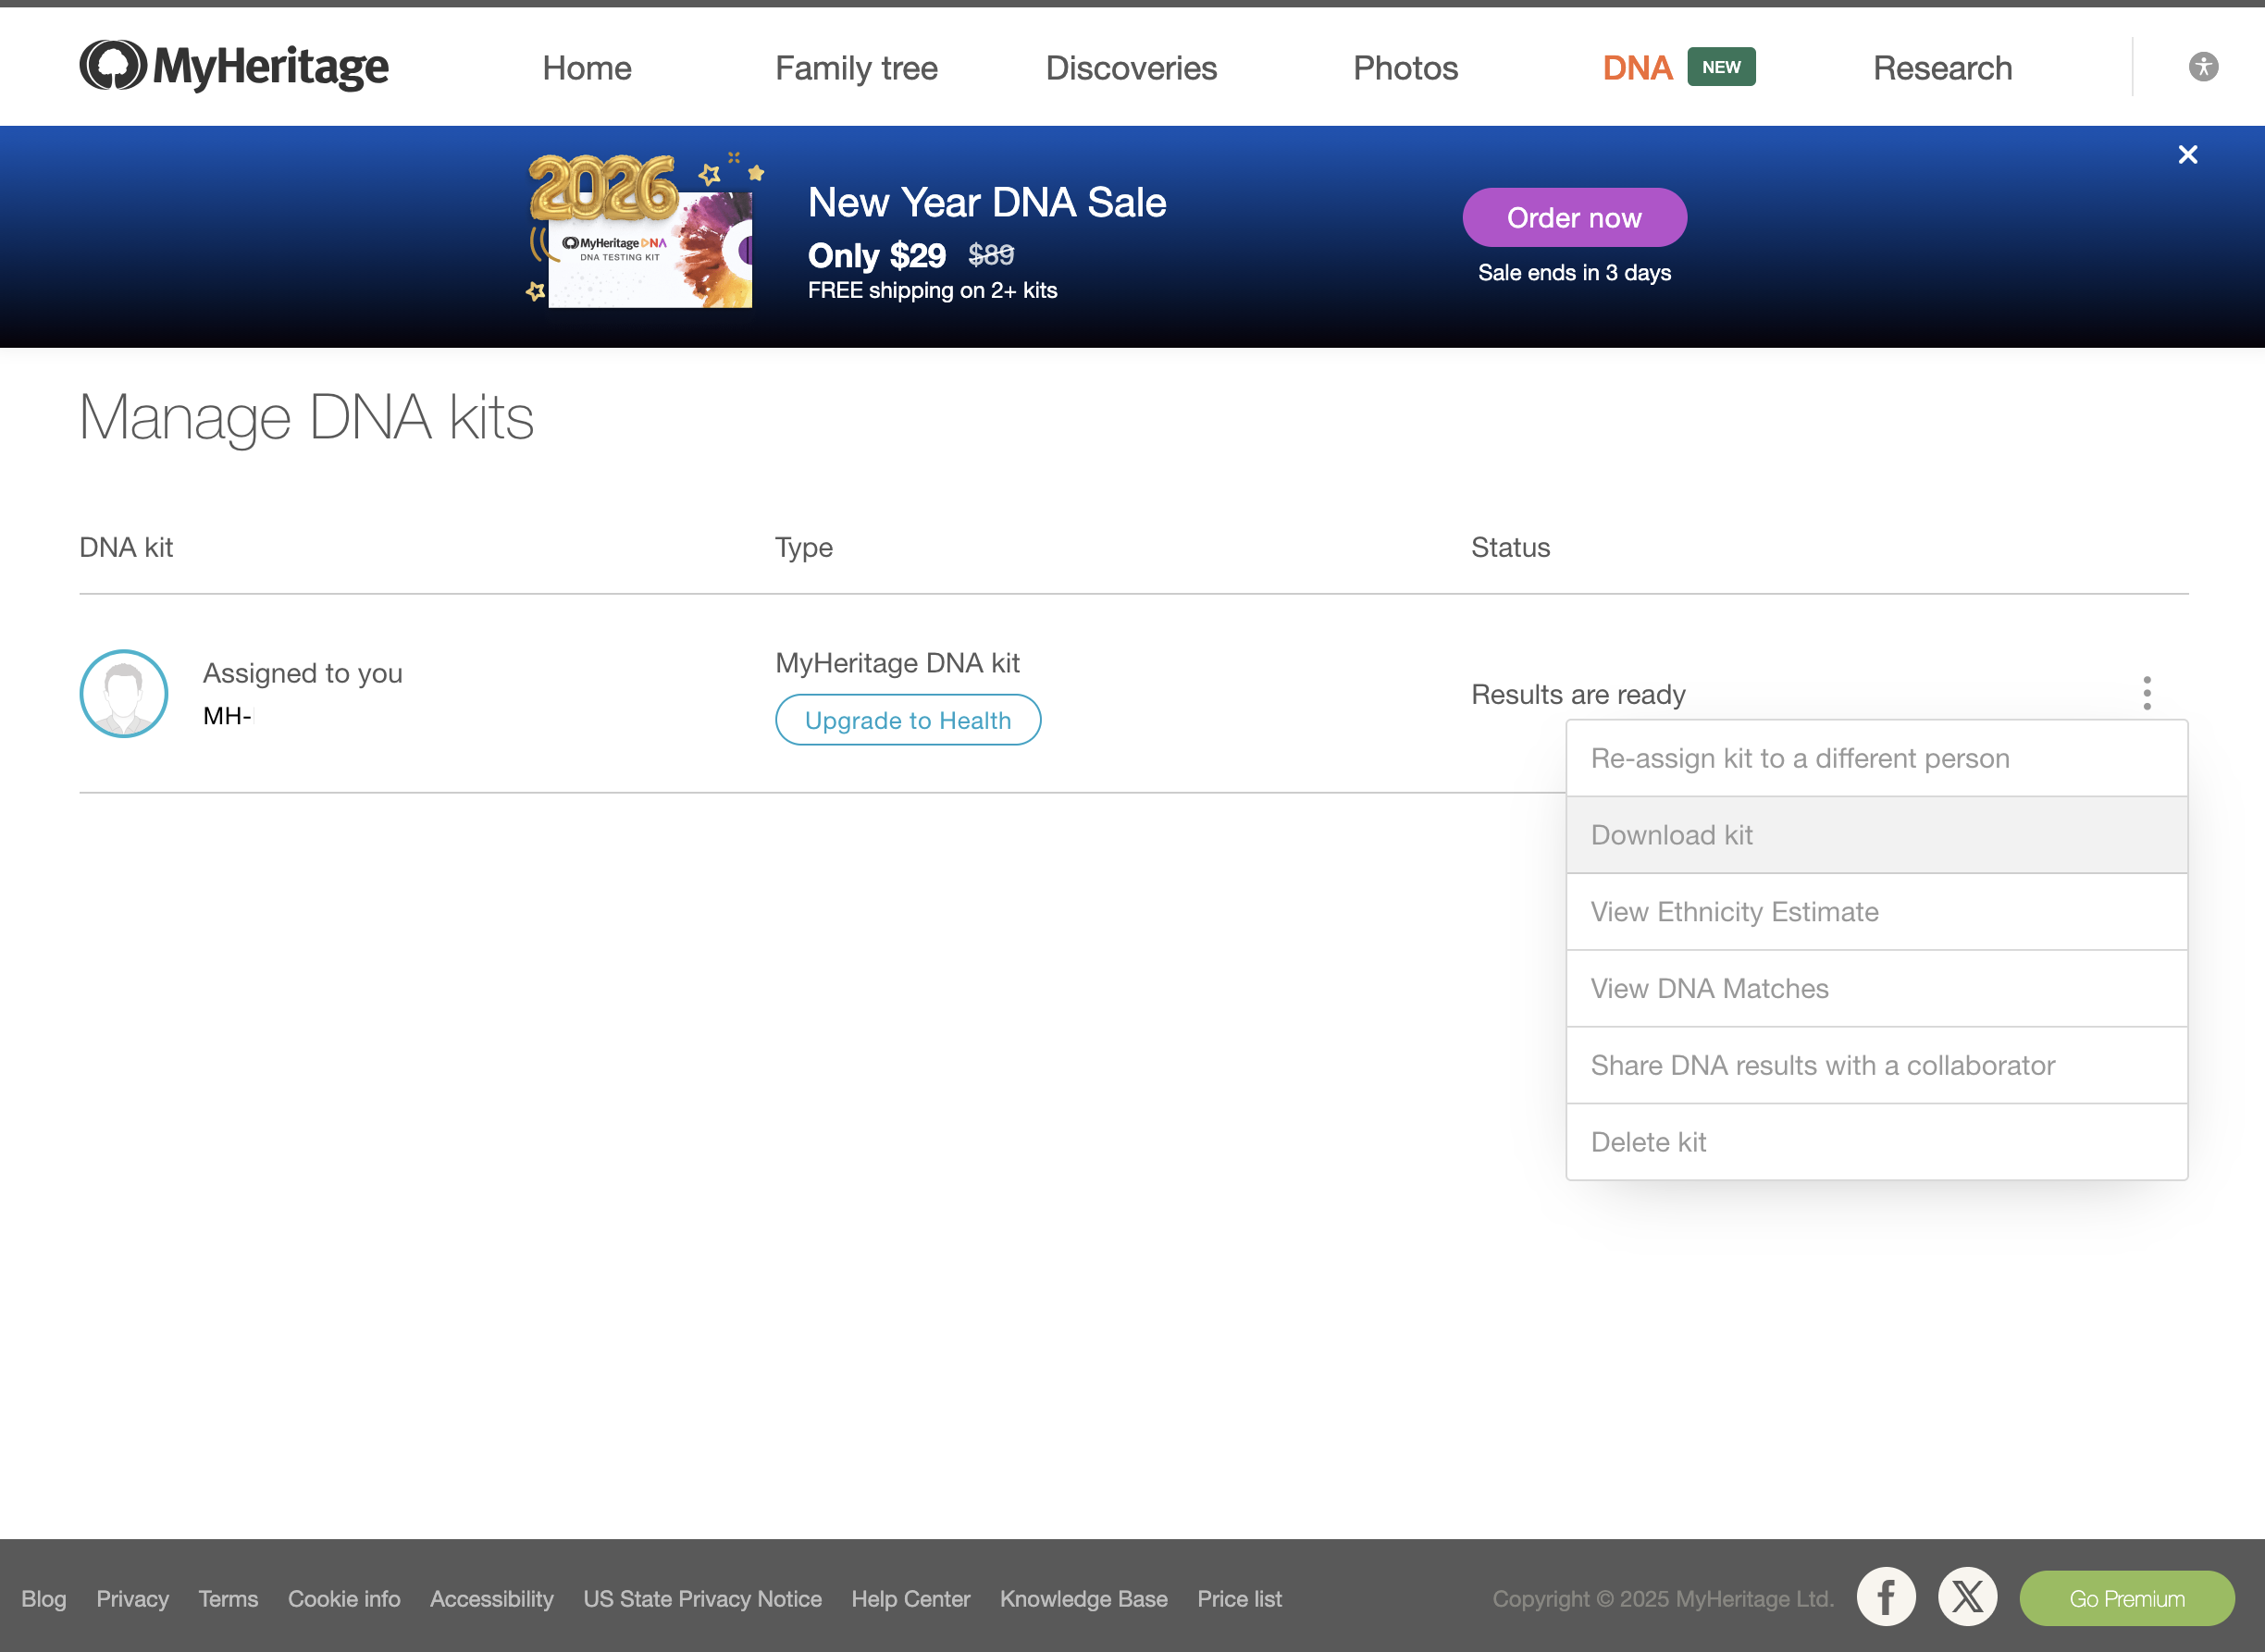The image size is (2265, 1652).
Task: Open the accessibility options icon
Action: pos(2202,66)
